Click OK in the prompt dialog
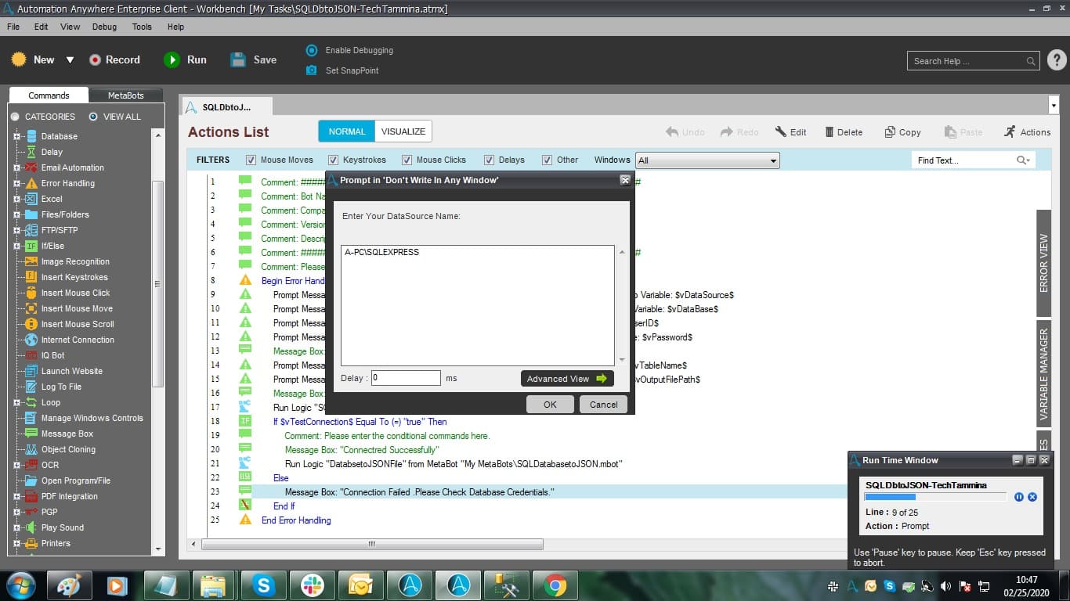 click(550, 405)
